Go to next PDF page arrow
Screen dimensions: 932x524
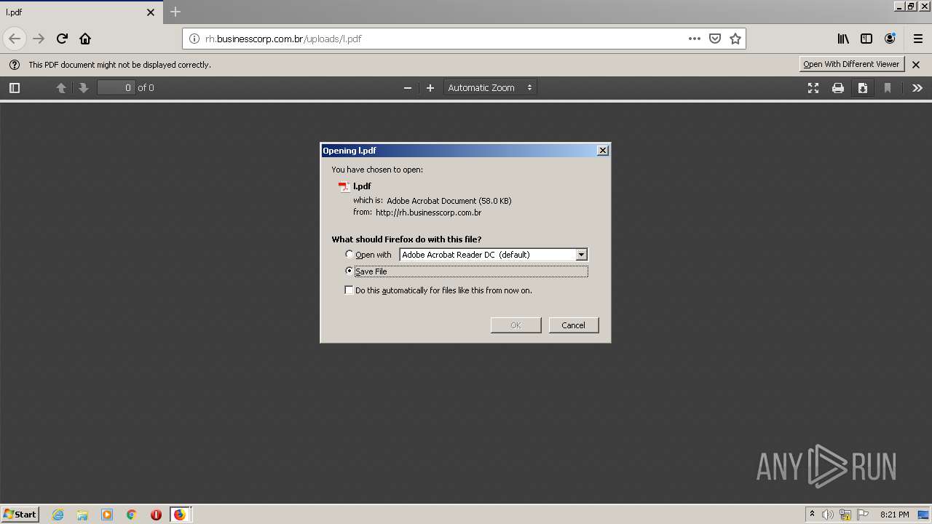[84, 88]
